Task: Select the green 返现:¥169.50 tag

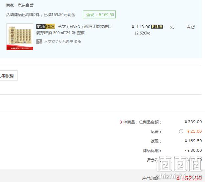Action: pyautogui.click(x=99, y=14)
